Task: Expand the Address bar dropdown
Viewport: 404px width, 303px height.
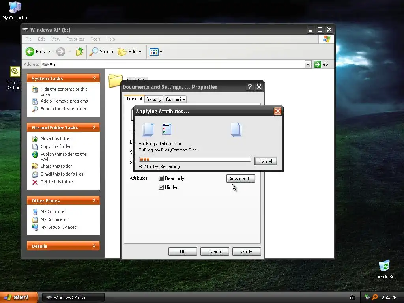Action: click(x=308, y=64)
